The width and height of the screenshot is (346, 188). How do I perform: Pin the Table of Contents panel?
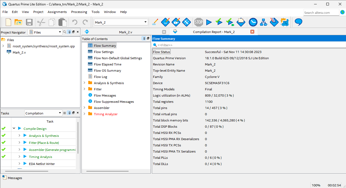pyautogui.click(x=144, y=38)
